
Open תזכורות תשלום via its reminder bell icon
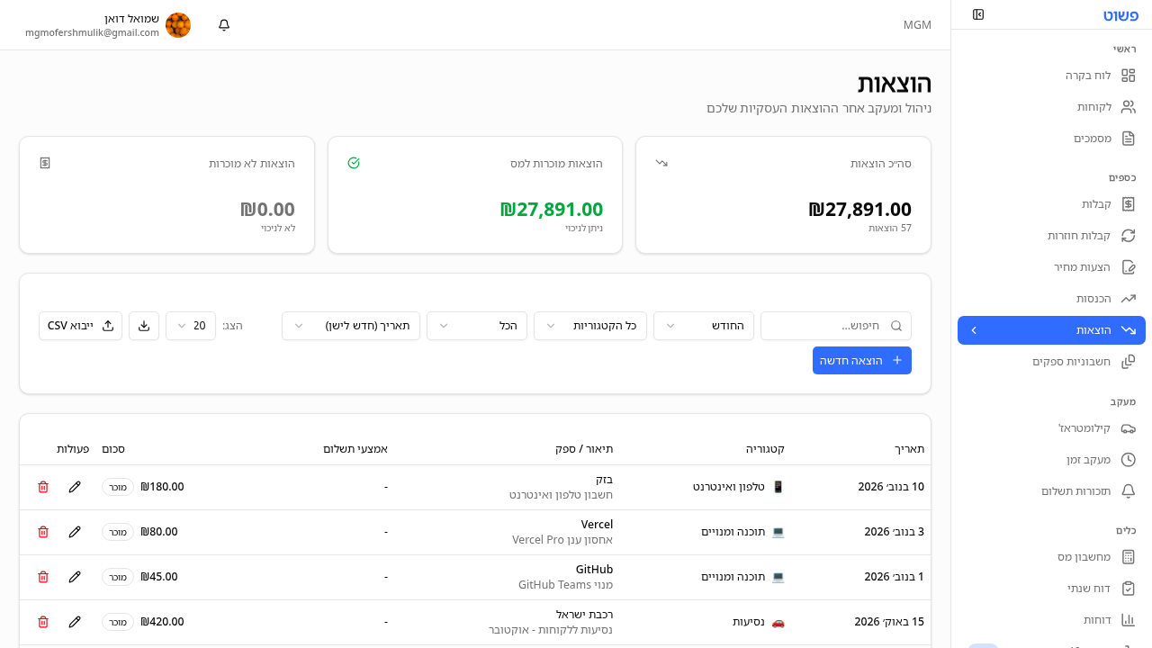tap(1128, 491)
